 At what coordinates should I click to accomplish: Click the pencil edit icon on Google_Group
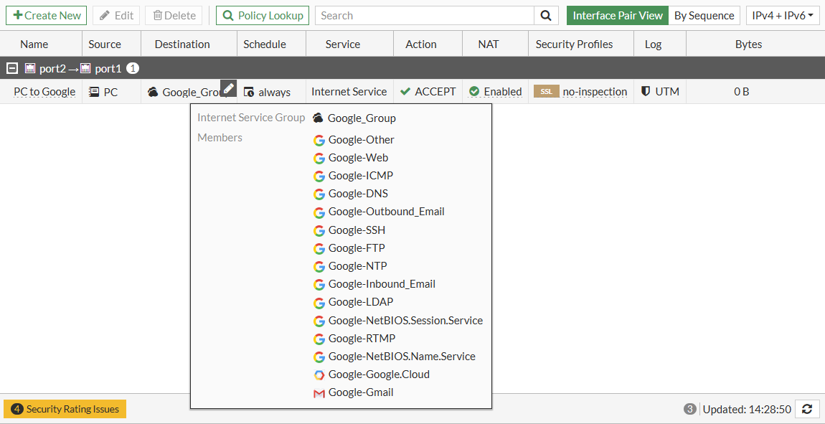tap(228, 88)
